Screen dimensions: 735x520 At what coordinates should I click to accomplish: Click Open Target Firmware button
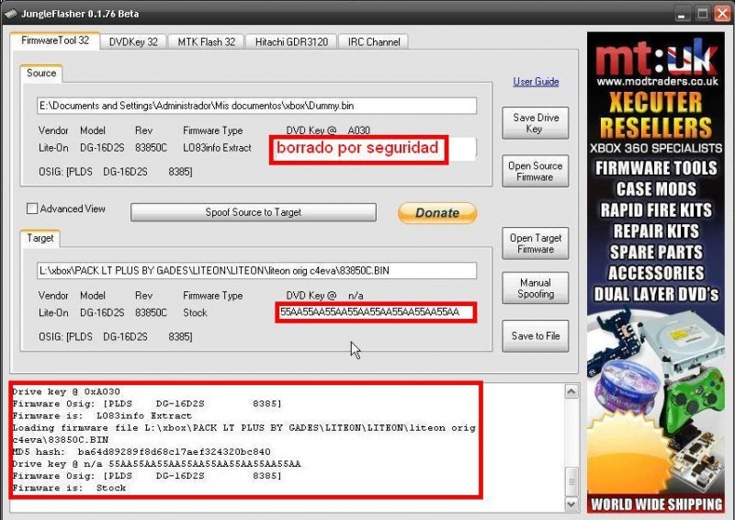click(536, 243)
